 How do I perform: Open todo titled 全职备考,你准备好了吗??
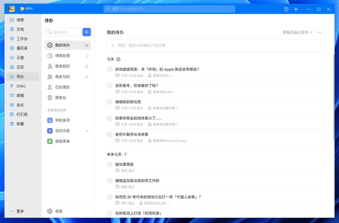[x=137, y=86]
